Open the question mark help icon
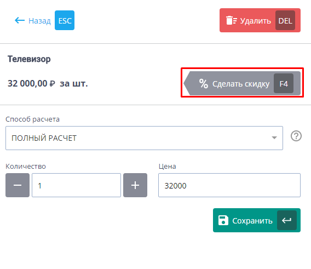 pyautogui.click(x=296, y=136)
